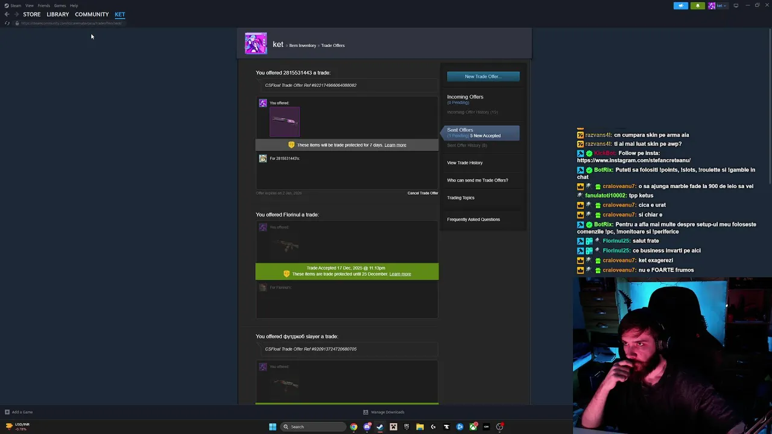This screenshot has width=772, height=434.
Task: Open the ket profile name link
Action: coord(278,44)
